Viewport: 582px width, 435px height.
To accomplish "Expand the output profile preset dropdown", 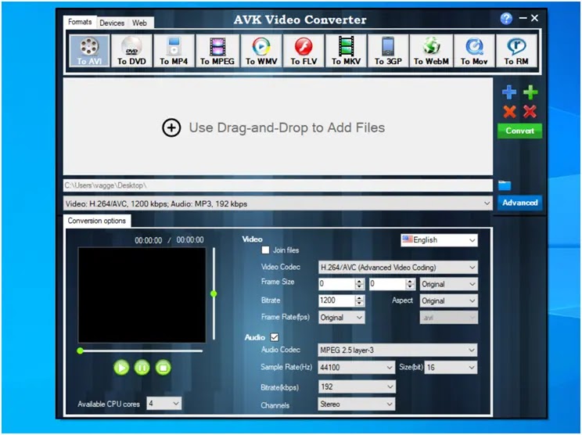I will (x=278, y=203).
